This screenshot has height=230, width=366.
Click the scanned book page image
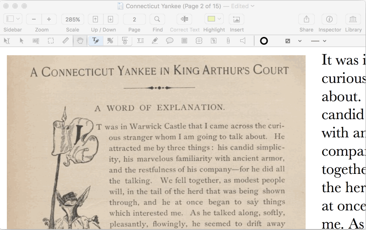tap(156, 142)
